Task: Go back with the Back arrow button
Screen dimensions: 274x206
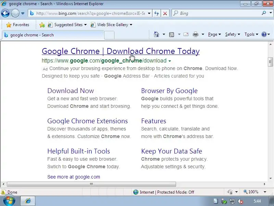Action: 5,13
